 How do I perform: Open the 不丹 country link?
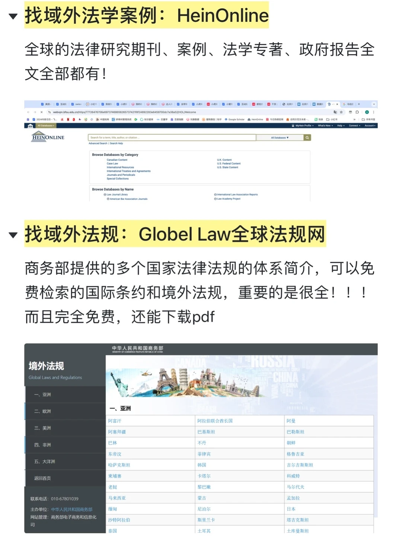pos(202,443)
